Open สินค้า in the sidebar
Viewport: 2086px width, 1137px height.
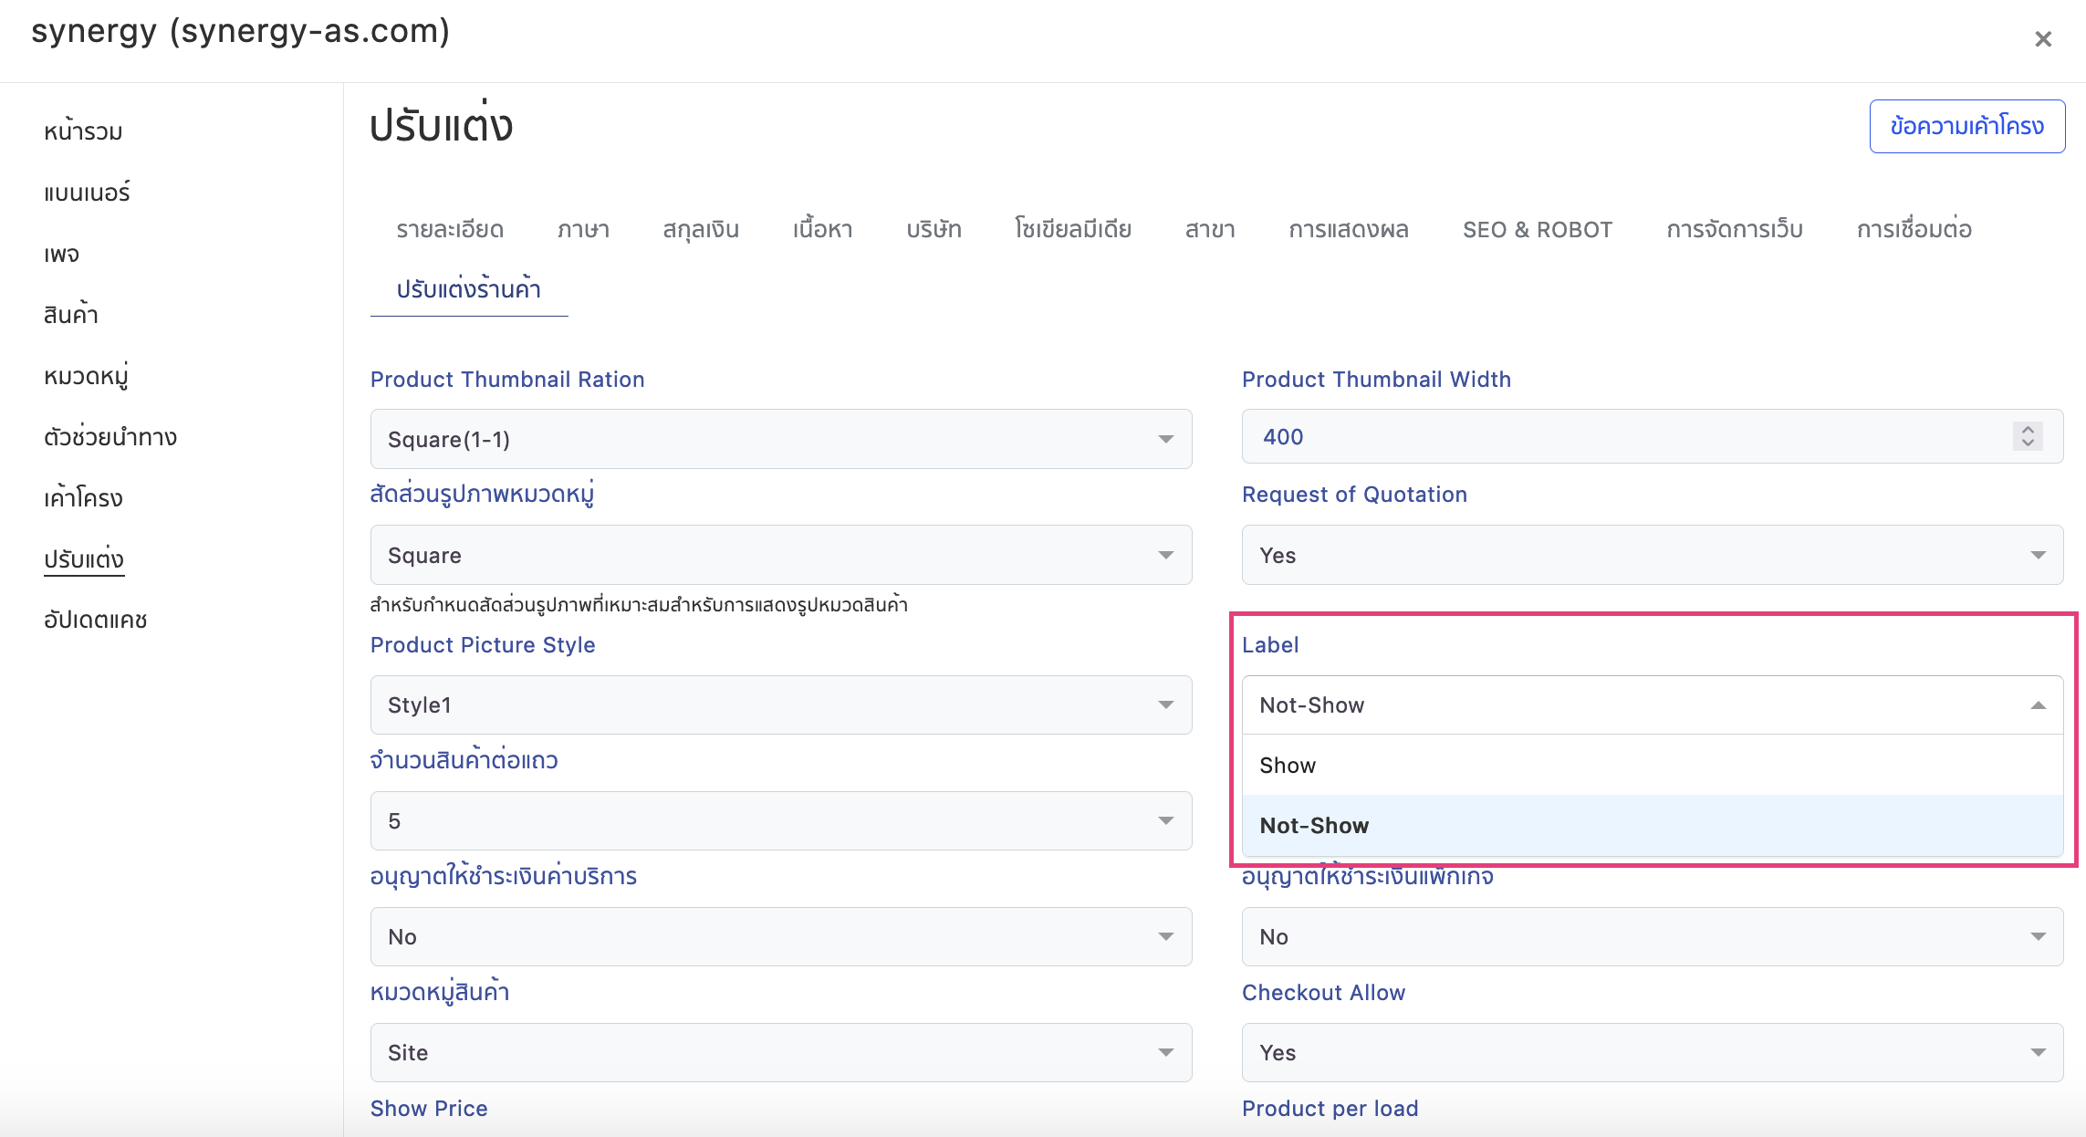coord(70,315)
